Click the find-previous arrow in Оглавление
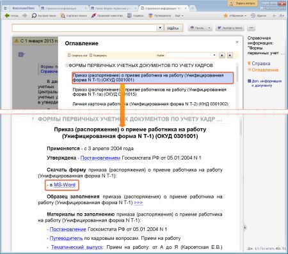Viewport: 288px width, 254px height. pyautogui.click(x=222, y=56)
